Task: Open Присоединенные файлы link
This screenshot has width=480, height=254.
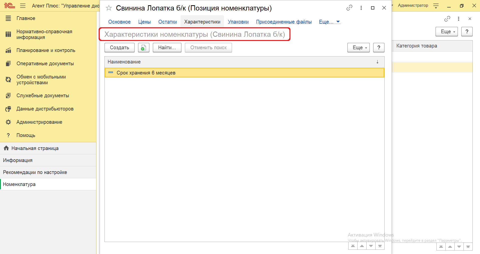Action: pyautogui.click(x=284, y=22)
